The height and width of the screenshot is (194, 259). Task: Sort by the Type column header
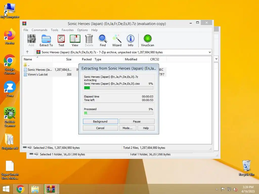pos(108,59)
